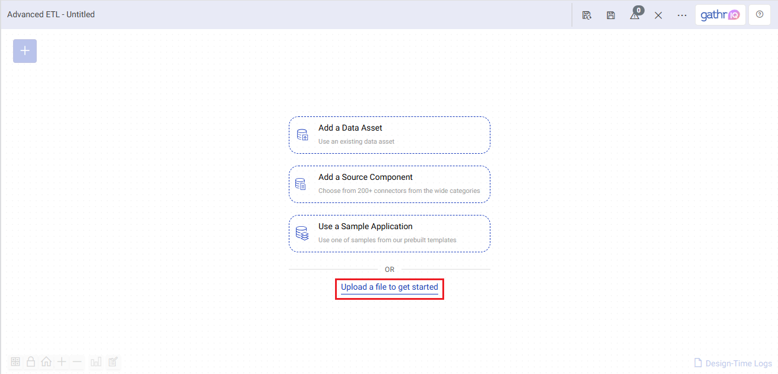Screen dimensions: 778x374
Task: Open the save-and-update icon in the toolbar
Action: 586,14
